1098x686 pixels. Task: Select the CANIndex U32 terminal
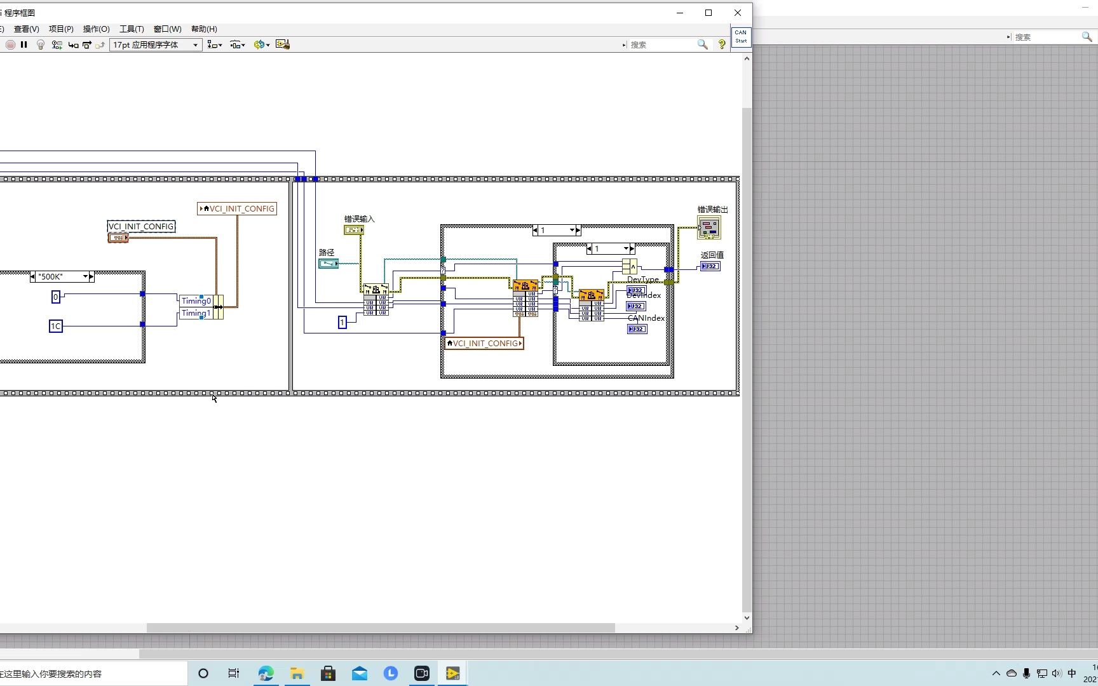[637, 329]
